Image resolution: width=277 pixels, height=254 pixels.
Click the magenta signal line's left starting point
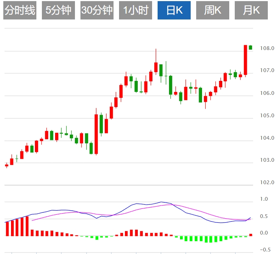32,221
